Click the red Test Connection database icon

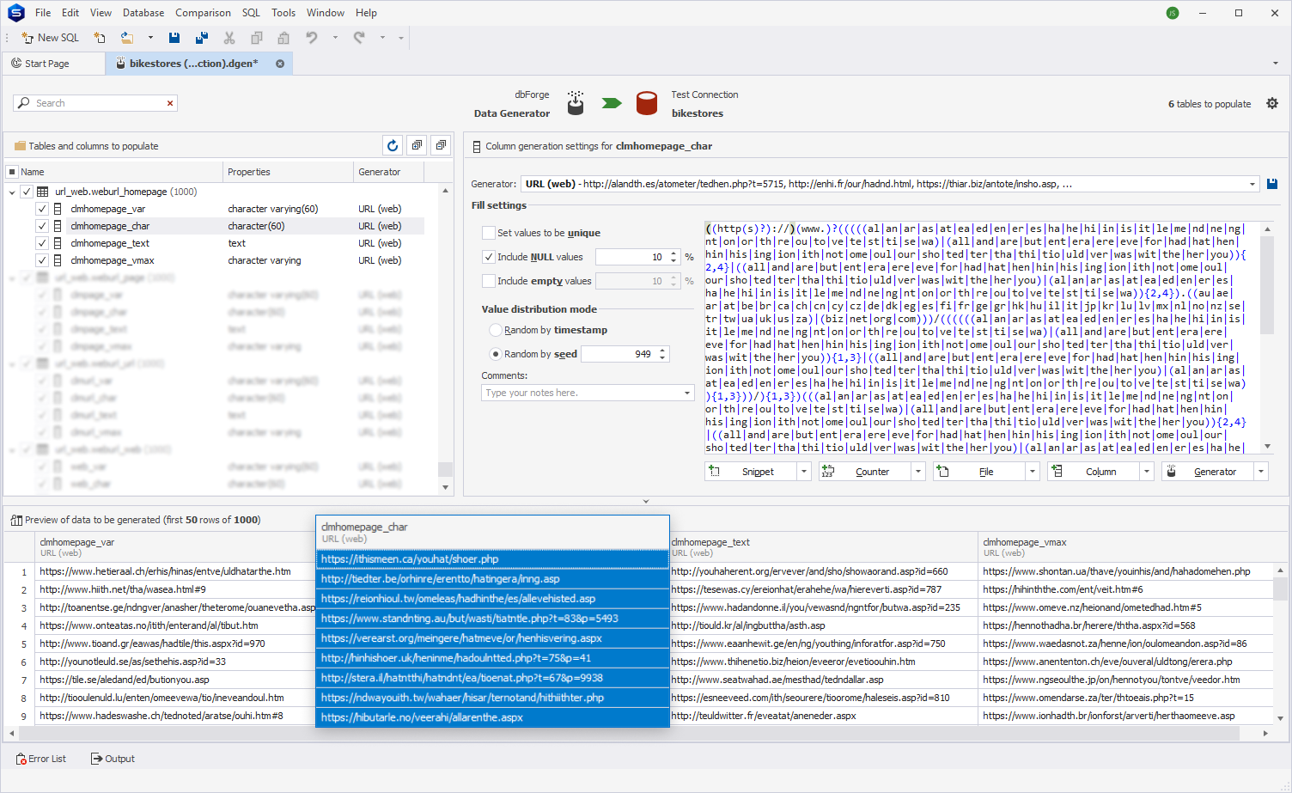(647, 103)
